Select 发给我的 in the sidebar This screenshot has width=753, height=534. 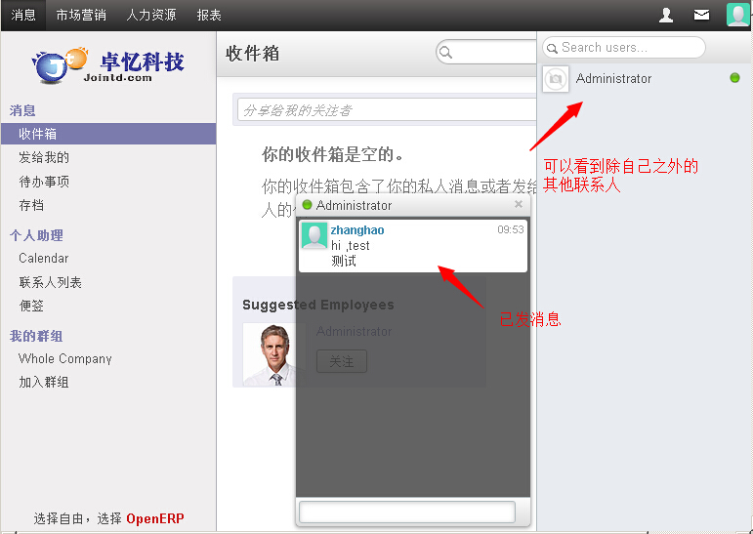[44, 157]
